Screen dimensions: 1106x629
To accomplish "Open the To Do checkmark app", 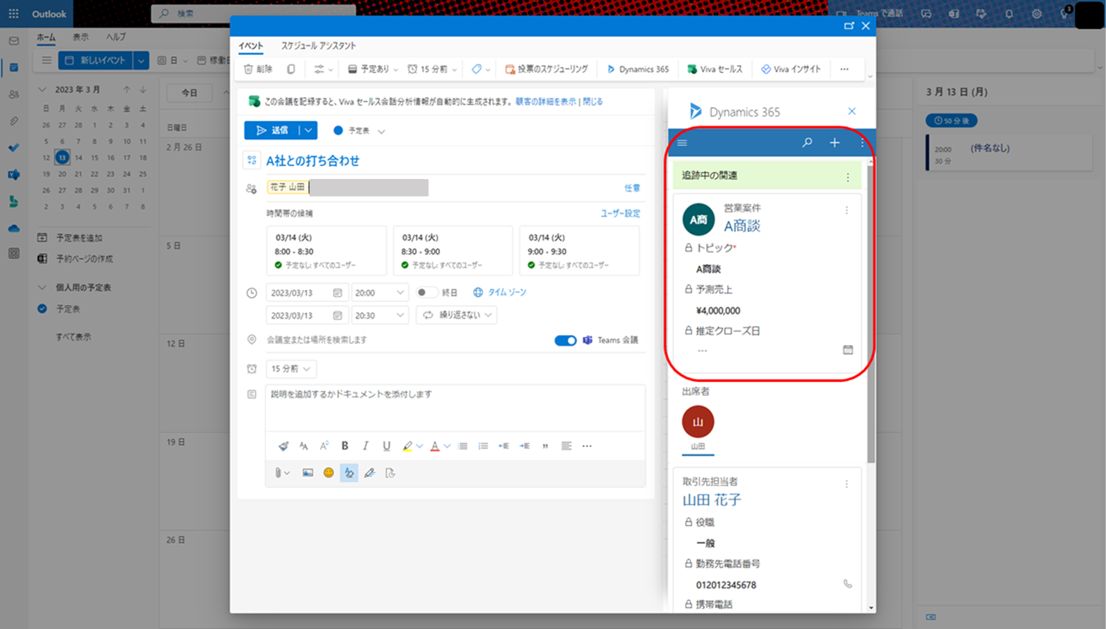I will point(14,148).
